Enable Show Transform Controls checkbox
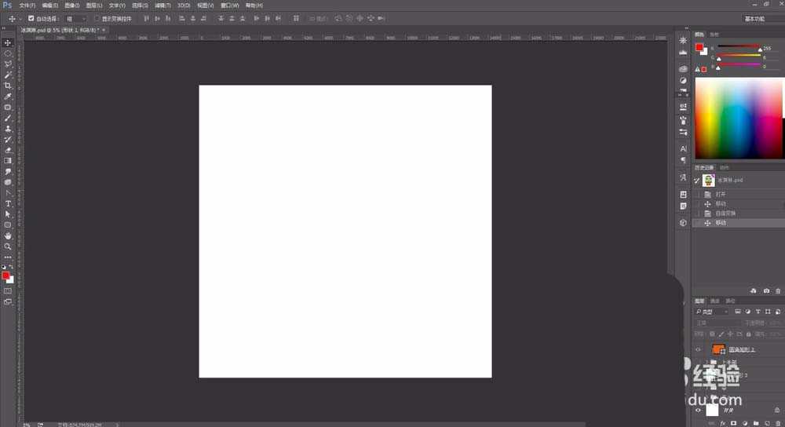 click(x=97, y=18)
